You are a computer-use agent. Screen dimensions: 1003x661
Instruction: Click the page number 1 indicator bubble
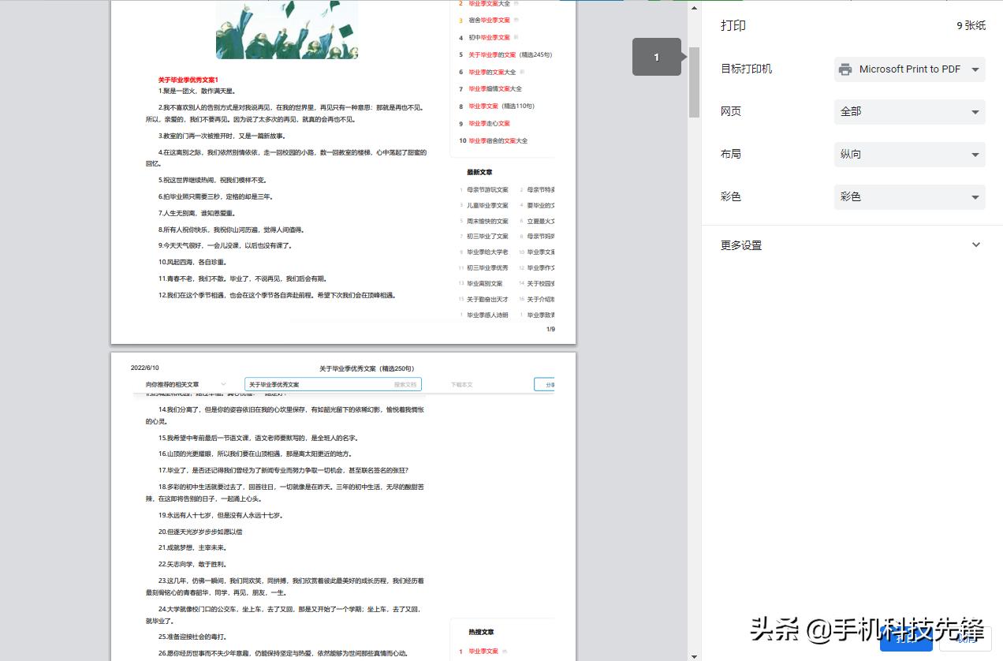657,57
